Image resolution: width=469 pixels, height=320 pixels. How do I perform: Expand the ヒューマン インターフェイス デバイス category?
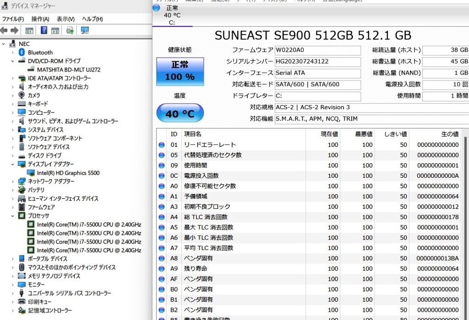[12, 198]
